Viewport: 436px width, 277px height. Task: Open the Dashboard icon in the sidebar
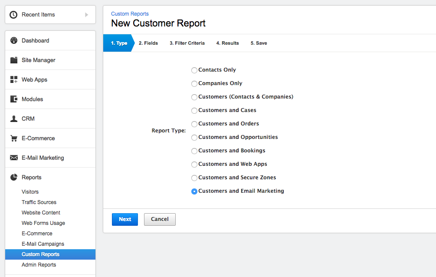[13, 40]
